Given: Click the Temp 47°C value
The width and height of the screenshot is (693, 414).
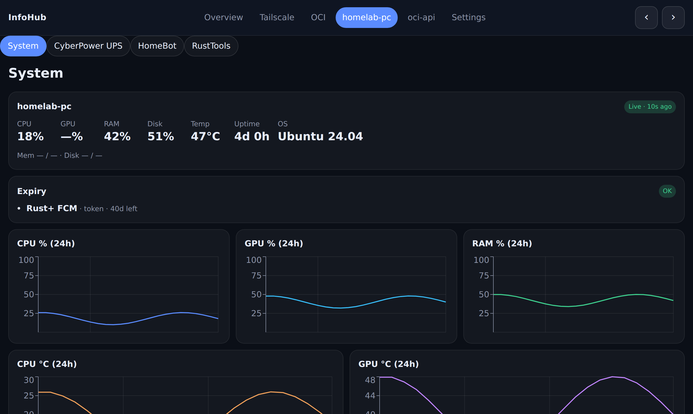Looking at the screenshot, I should point(206,137).
